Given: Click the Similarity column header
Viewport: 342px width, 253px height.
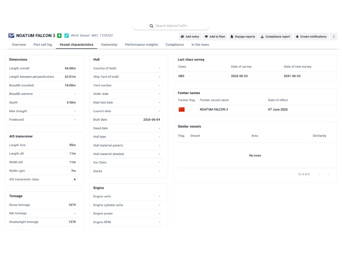Looking at the screenshot, I should pos(319,136).
